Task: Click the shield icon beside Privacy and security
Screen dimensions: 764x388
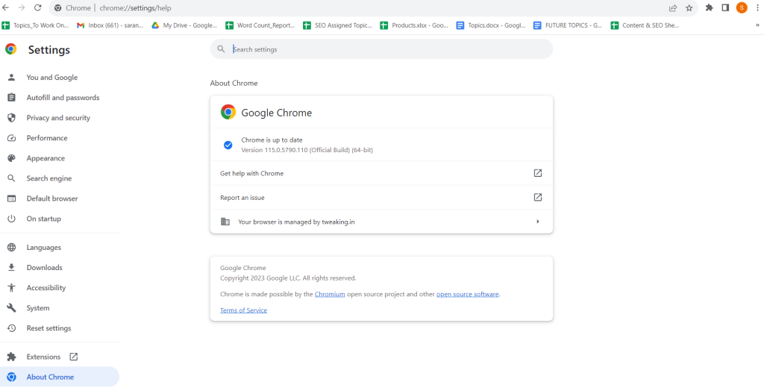Action: [x=11, y=118]
